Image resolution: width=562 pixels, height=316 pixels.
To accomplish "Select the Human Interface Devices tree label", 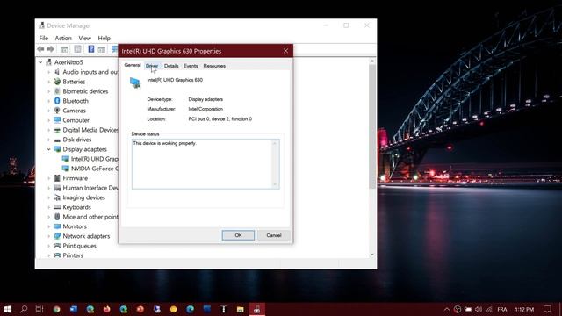I will [90, 188].
